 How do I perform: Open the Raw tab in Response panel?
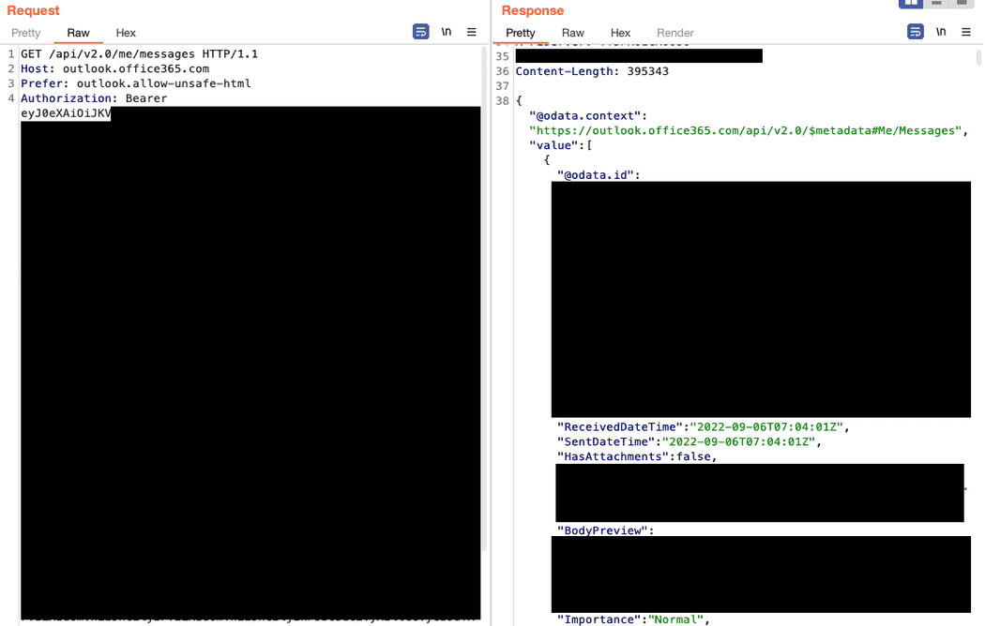[572, 33]
